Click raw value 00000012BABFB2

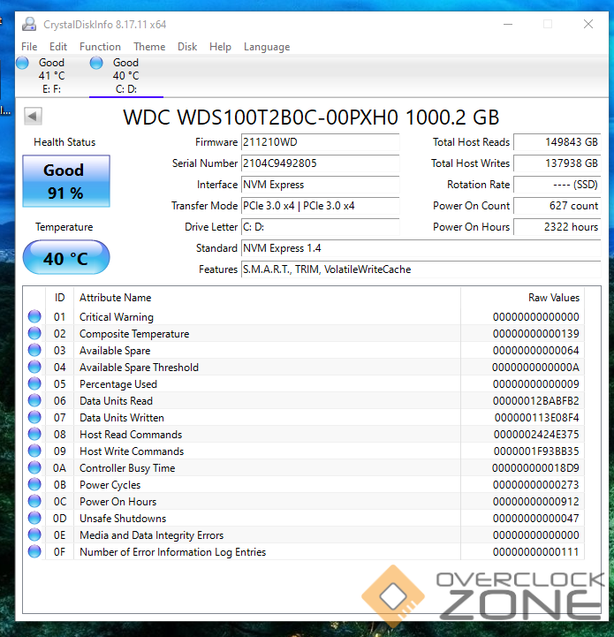tap(535, 401)
